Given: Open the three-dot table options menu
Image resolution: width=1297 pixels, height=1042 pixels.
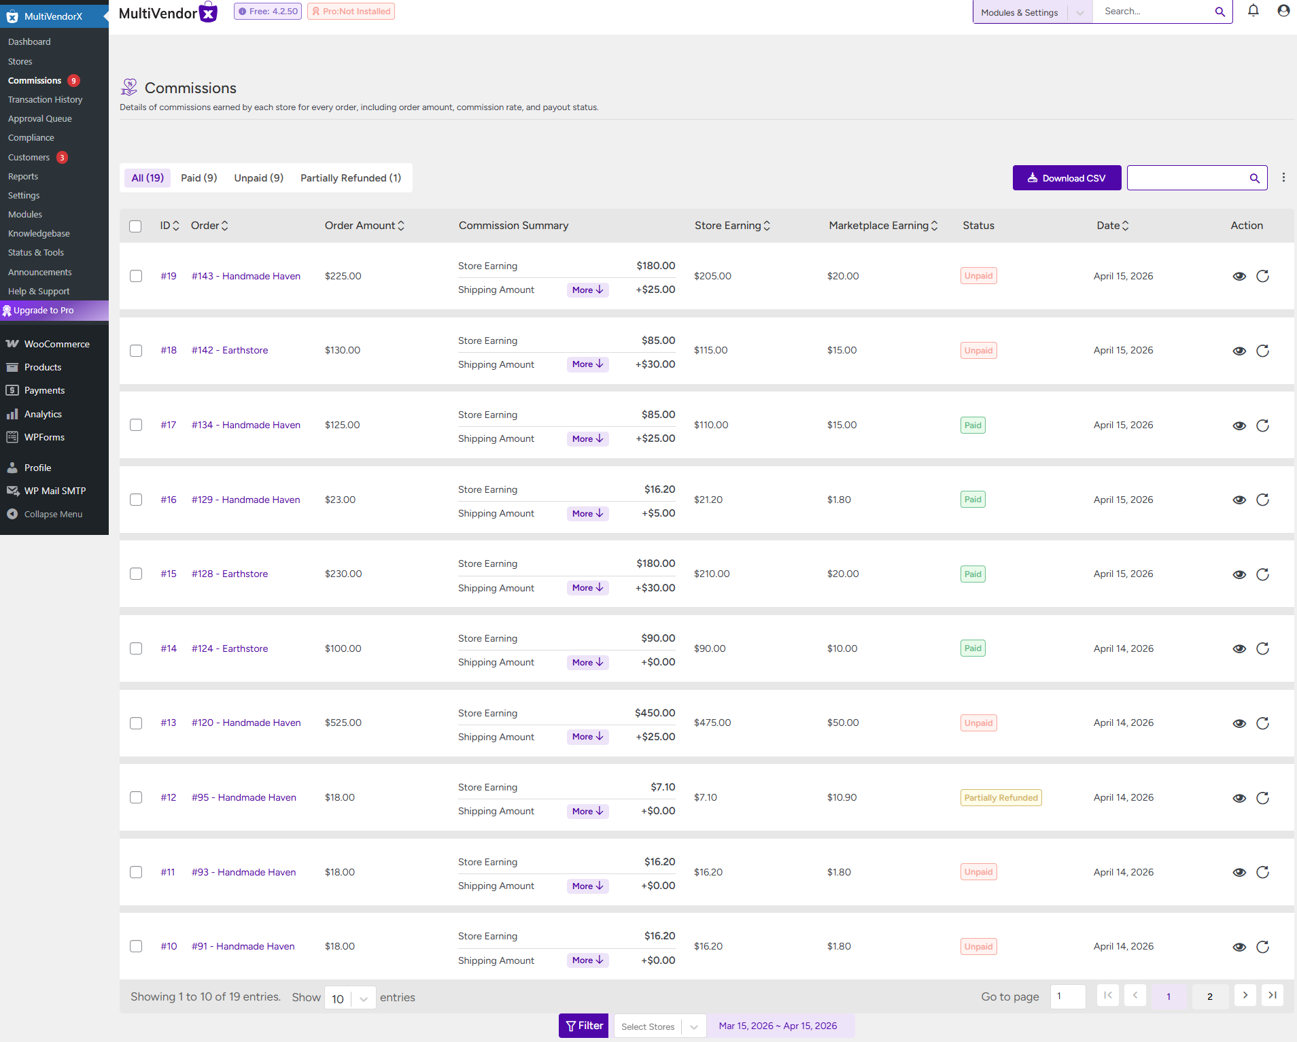Looking at the screenshot, I should point(1283,177).
